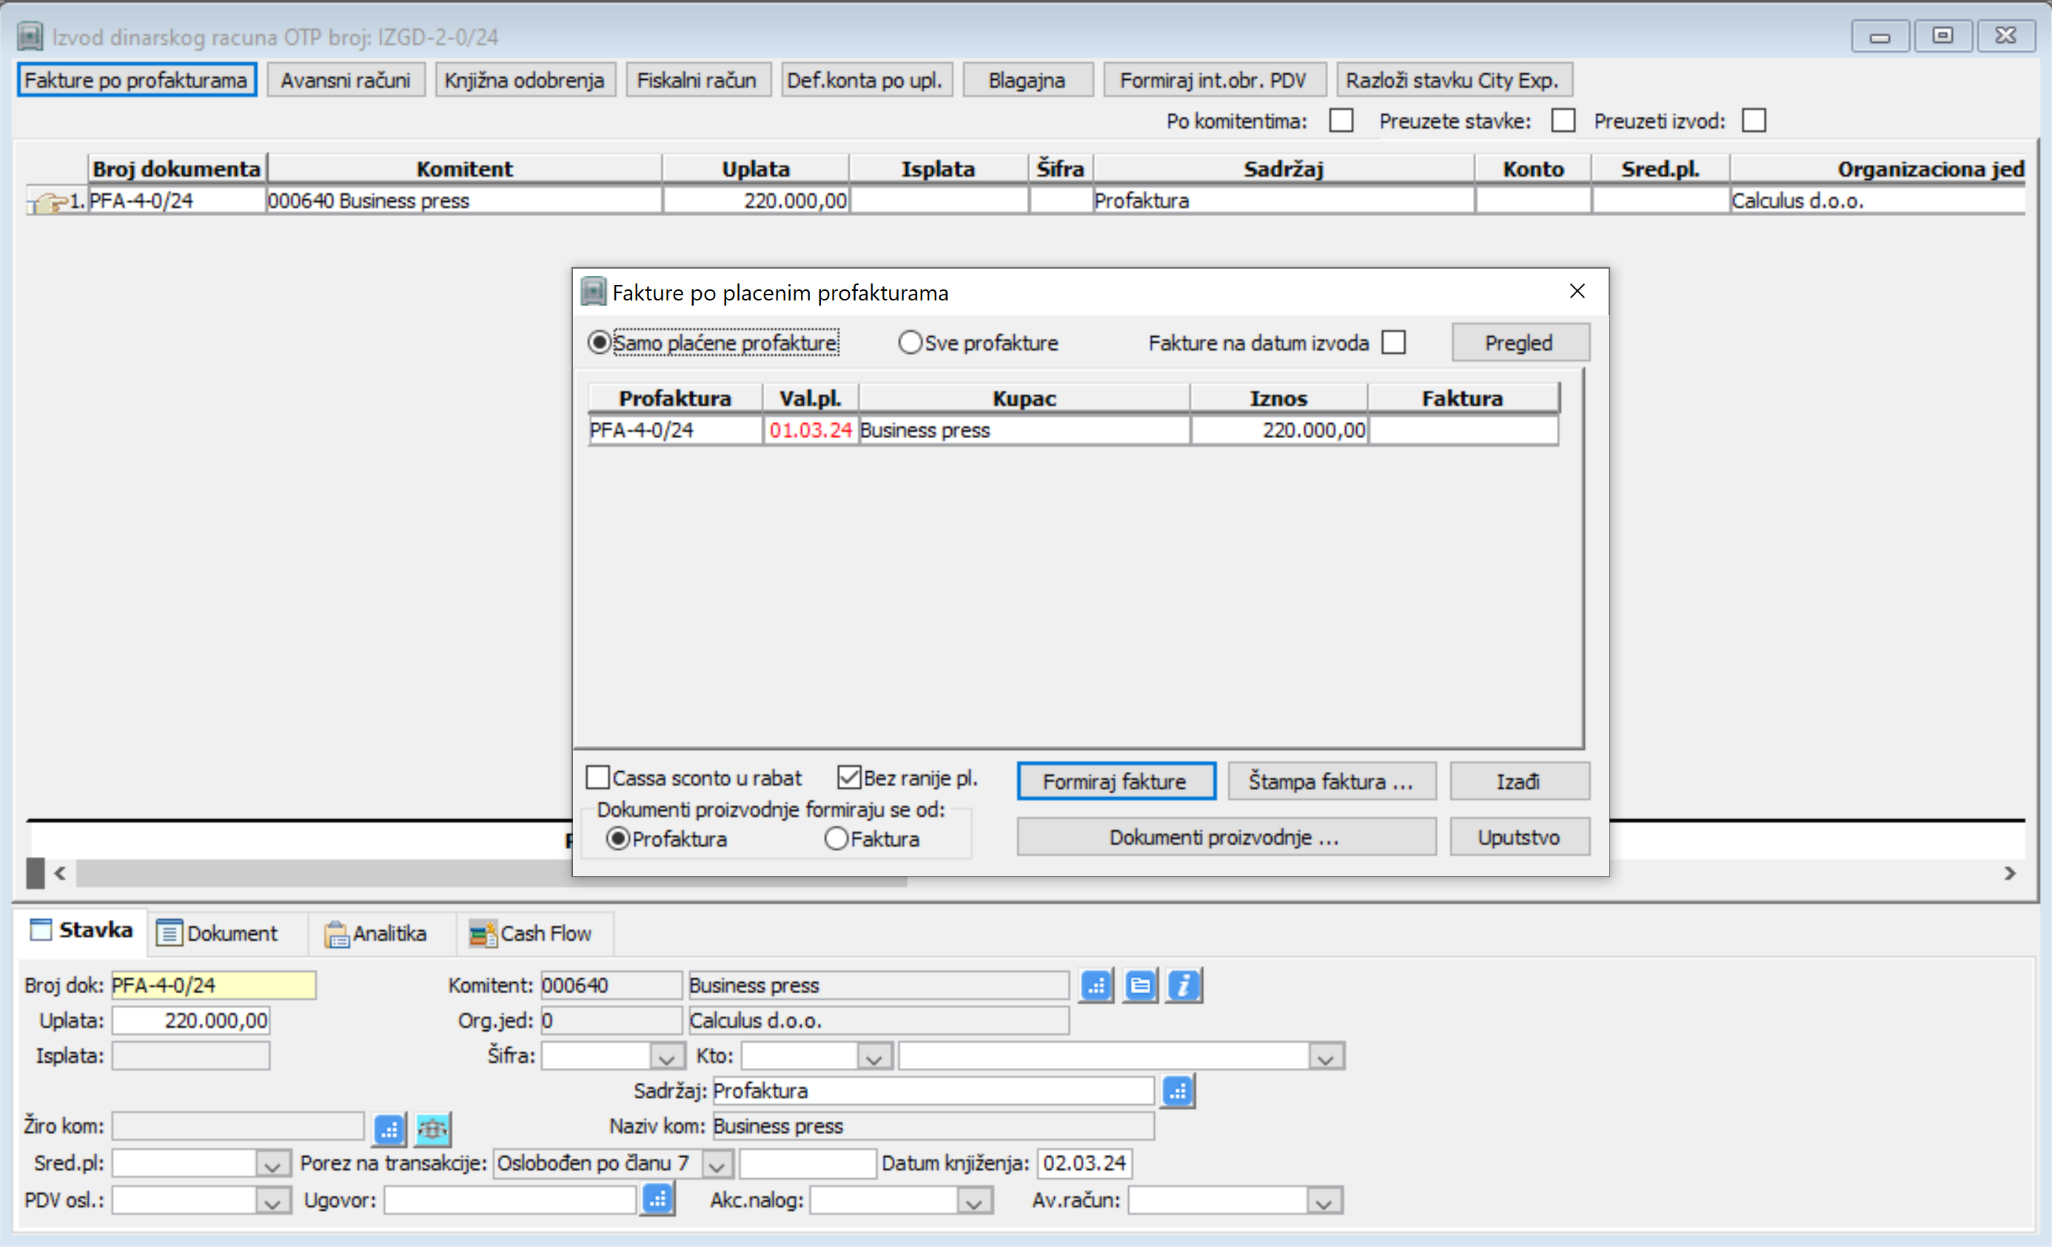Image resolution: width=2052 pixels, height=1247 pixels.
Task: Click the Komitent lookup icon button
Action: click(1096, 986)
